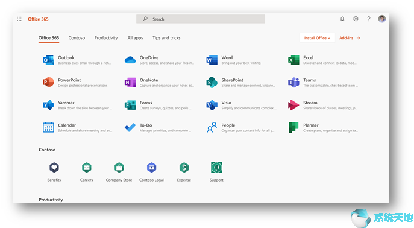
Task: Click the Stream app name
Action: (310, 103)
